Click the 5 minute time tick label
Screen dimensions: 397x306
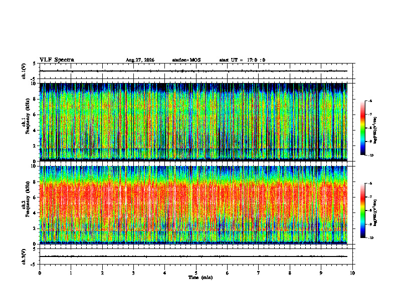pos(196,273)
